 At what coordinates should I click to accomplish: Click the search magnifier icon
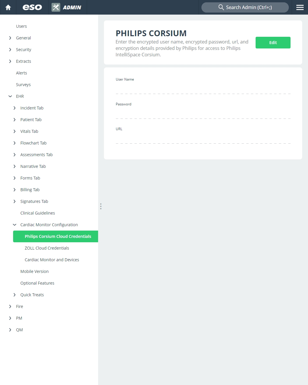221,7
